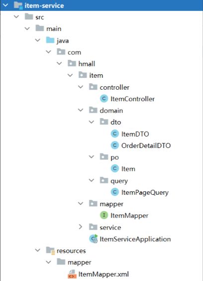Collapse the item-service module node
The image size is (203, 281).
(5, 5)
